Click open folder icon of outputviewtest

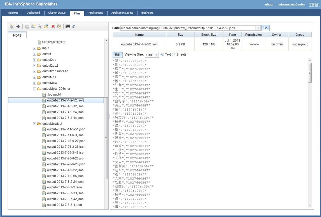[x=39, y=124]
